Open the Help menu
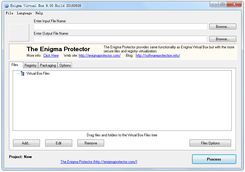 pos(39,13)
